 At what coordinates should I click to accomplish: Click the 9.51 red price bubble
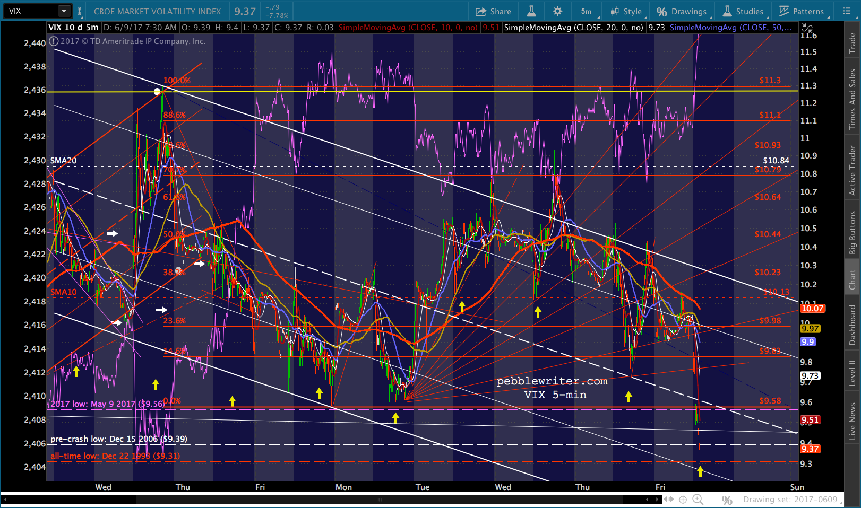tap(811, 420)
